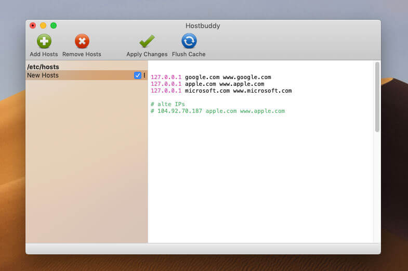The image size is (408, 271).
Task: Close the Hostbuddy window with red button
Action: 33,25
